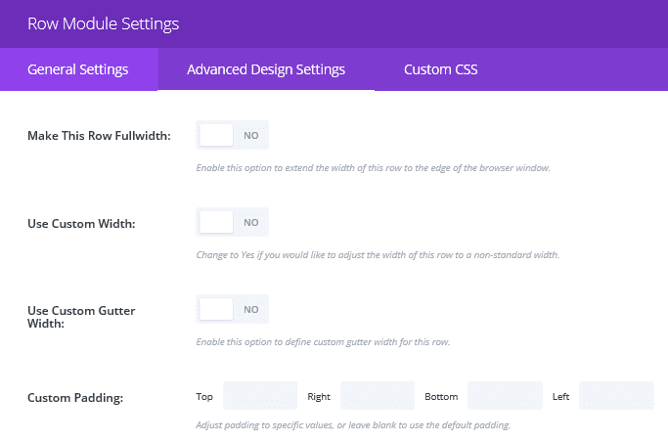This screenshot has width=668, height=442.
Task: Open the General Settings tab
Action: pyautogui.click(x=79, y=69)
